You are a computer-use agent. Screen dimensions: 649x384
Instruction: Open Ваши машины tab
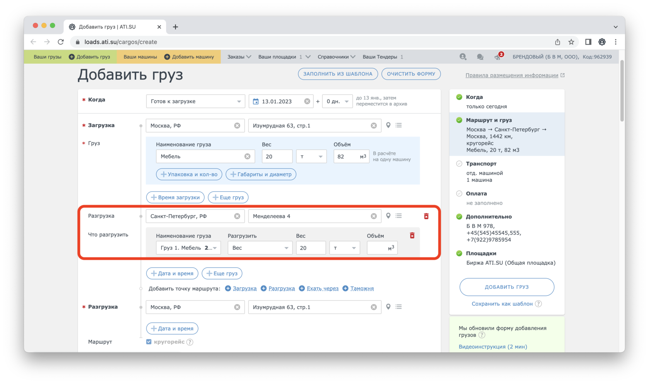coord(140,57)
